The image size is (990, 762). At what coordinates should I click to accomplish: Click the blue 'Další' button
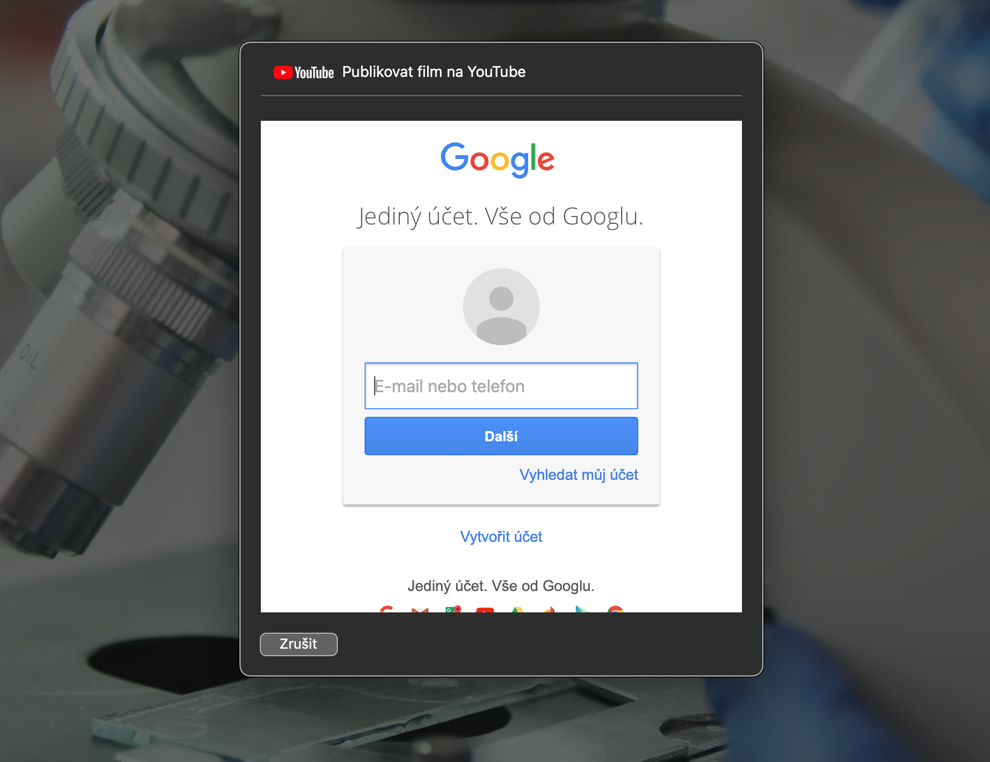click(501, 436)
